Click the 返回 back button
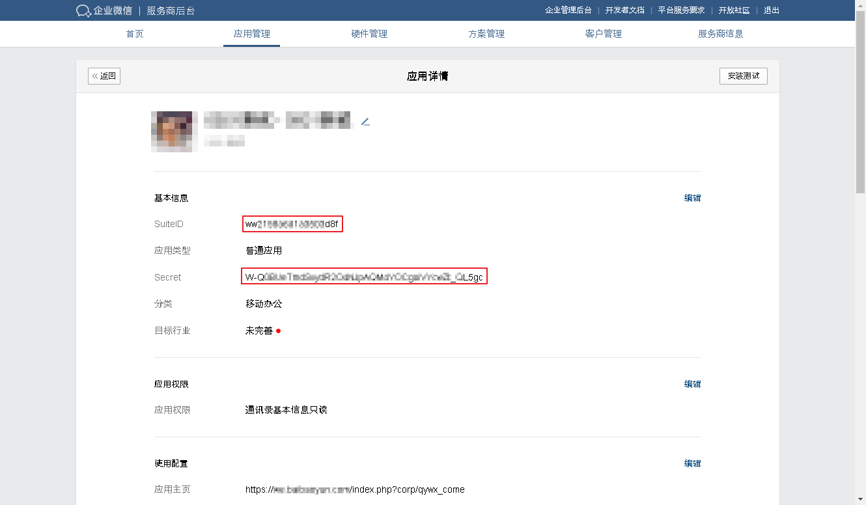Viewport: 866px width, 505px height. click(x=104, y=76)
